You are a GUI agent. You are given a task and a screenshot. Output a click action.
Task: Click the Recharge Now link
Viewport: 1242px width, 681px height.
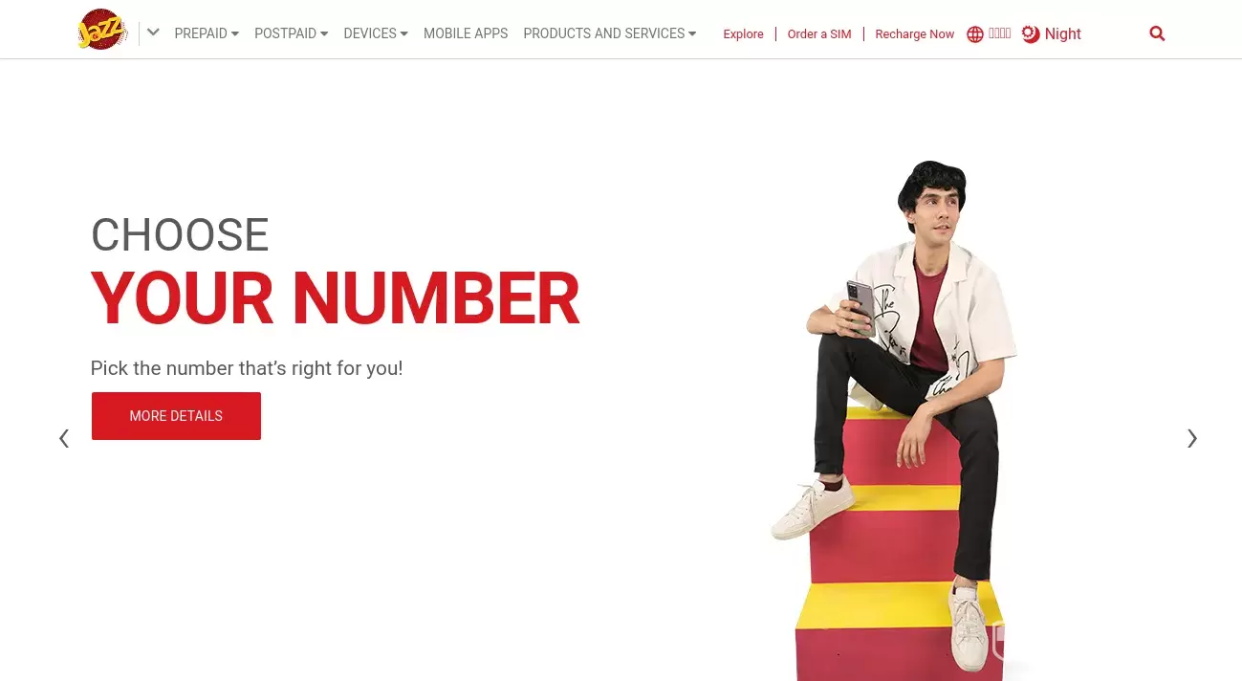coord(915,34)
